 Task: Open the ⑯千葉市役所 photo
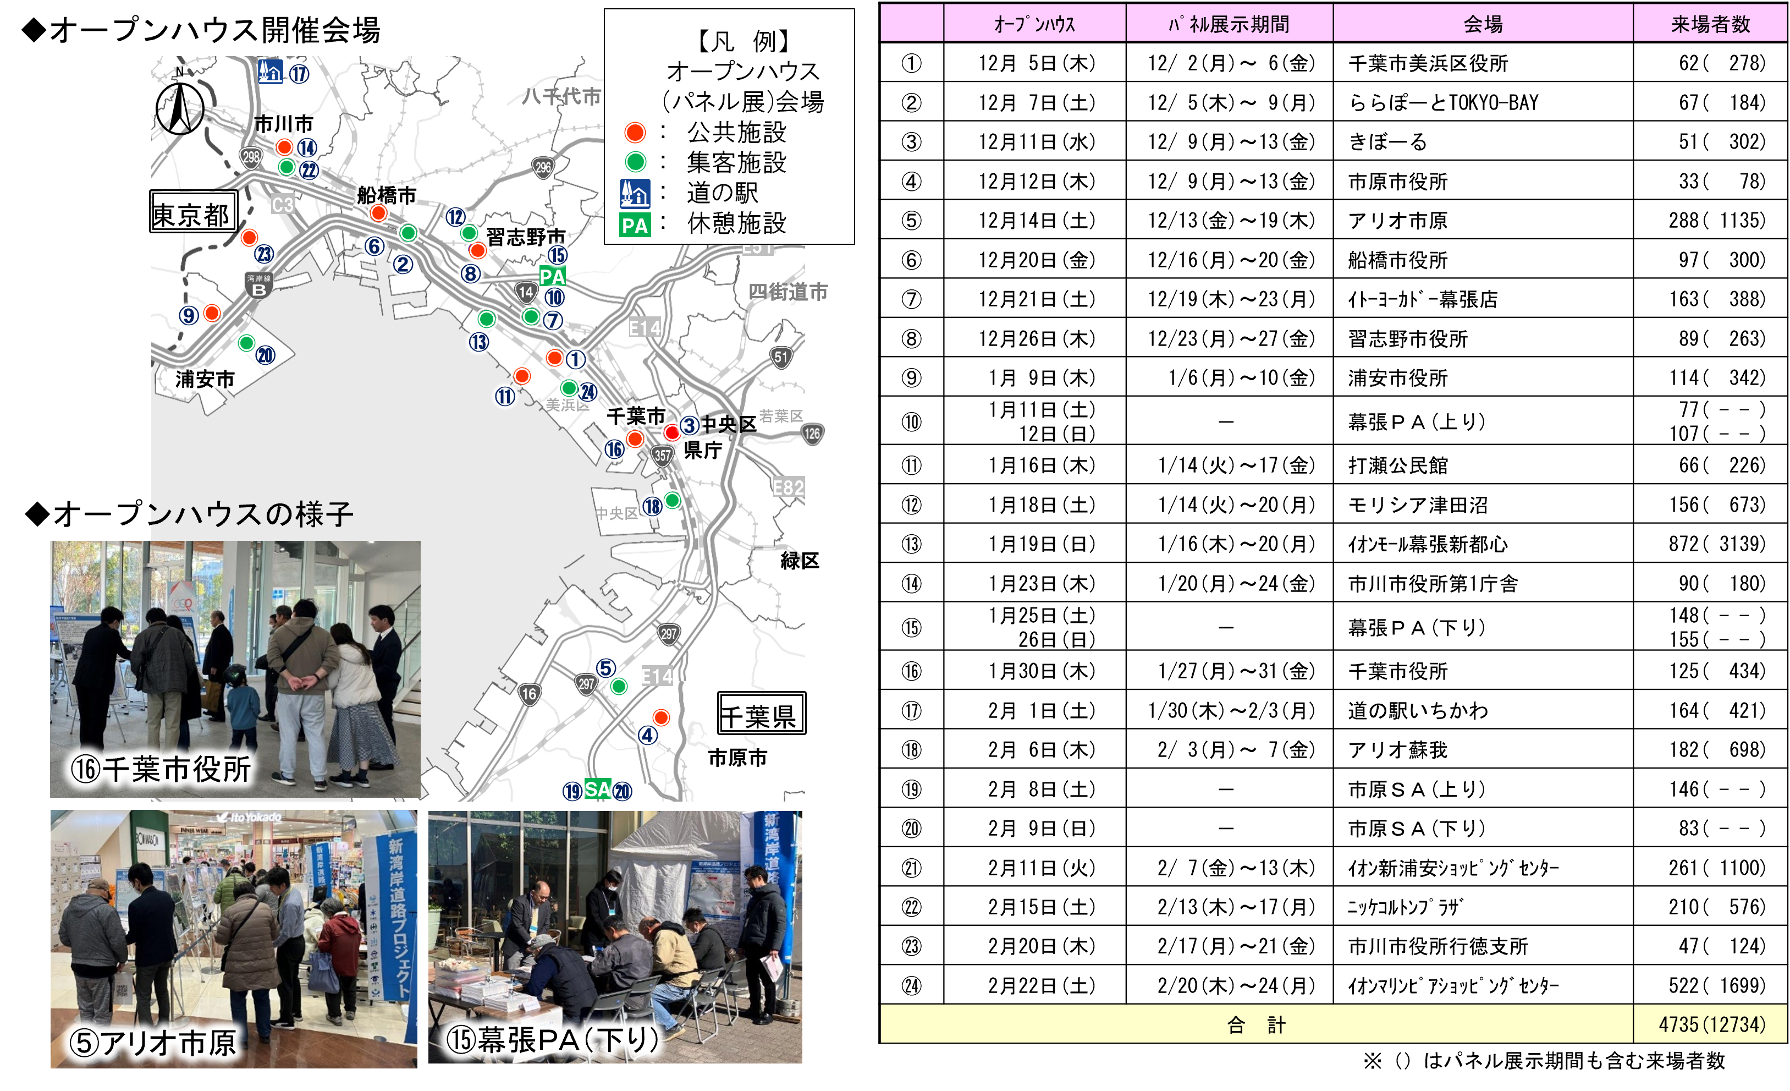(x=235, y=668)
